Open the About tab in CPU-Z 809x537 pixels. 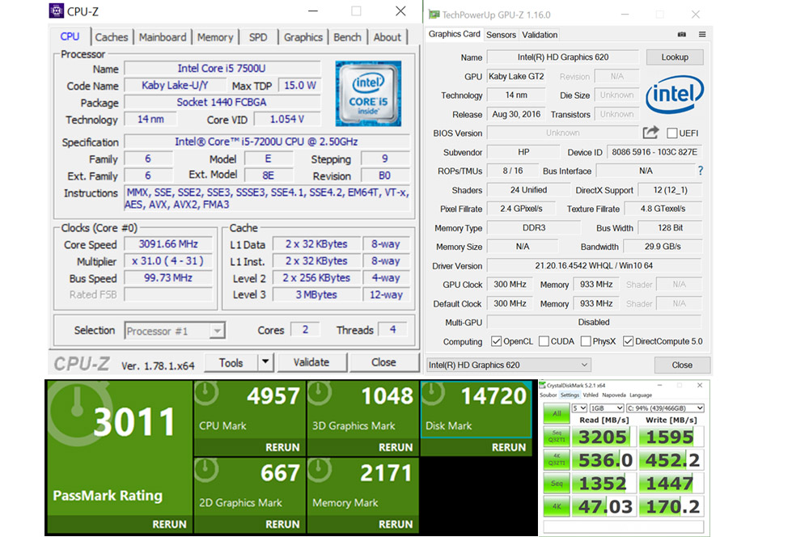(x=387, y=37)
